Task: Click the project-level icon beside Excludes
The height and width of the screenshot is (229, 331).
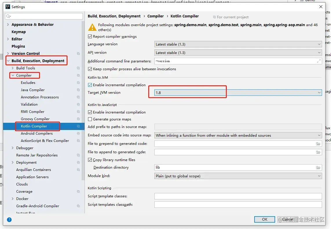Action: point(78,82)
